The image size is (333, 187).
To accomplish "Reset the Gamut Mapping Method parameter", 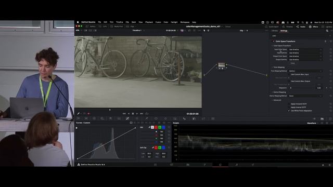I will (x=331, y=96).
